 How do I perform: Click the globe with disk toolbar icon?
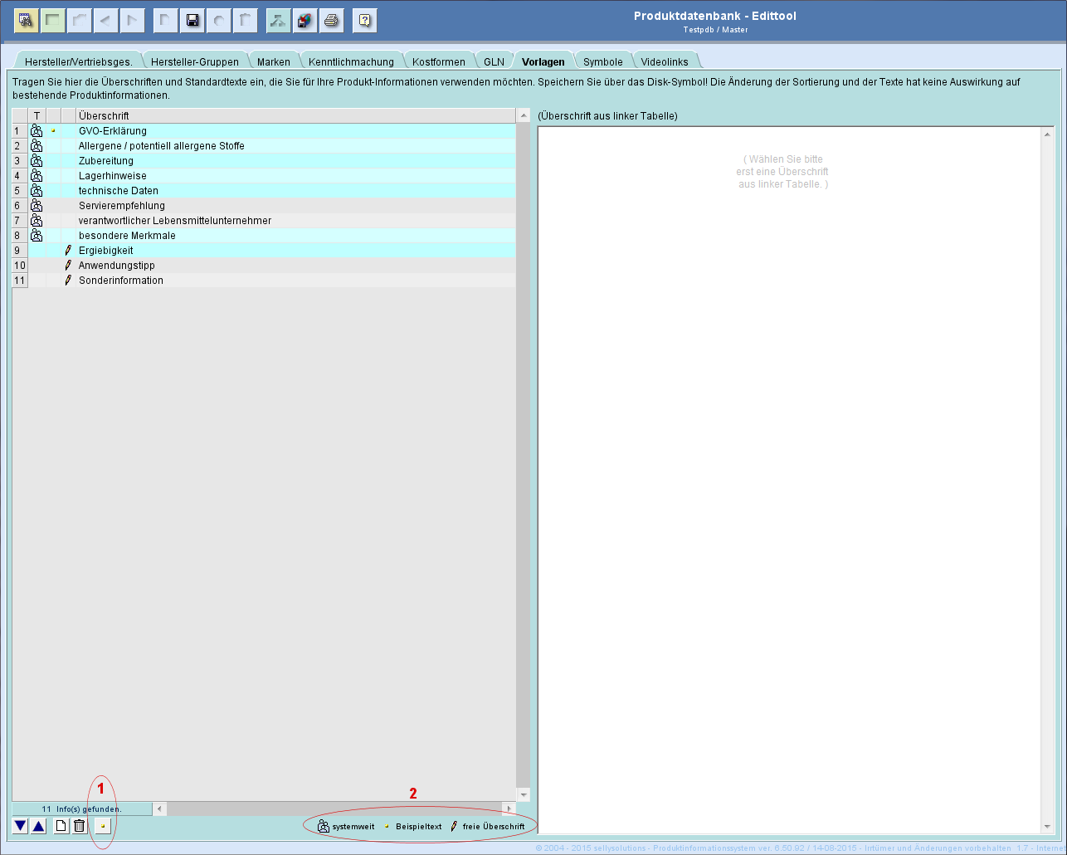tap(305, 21)
